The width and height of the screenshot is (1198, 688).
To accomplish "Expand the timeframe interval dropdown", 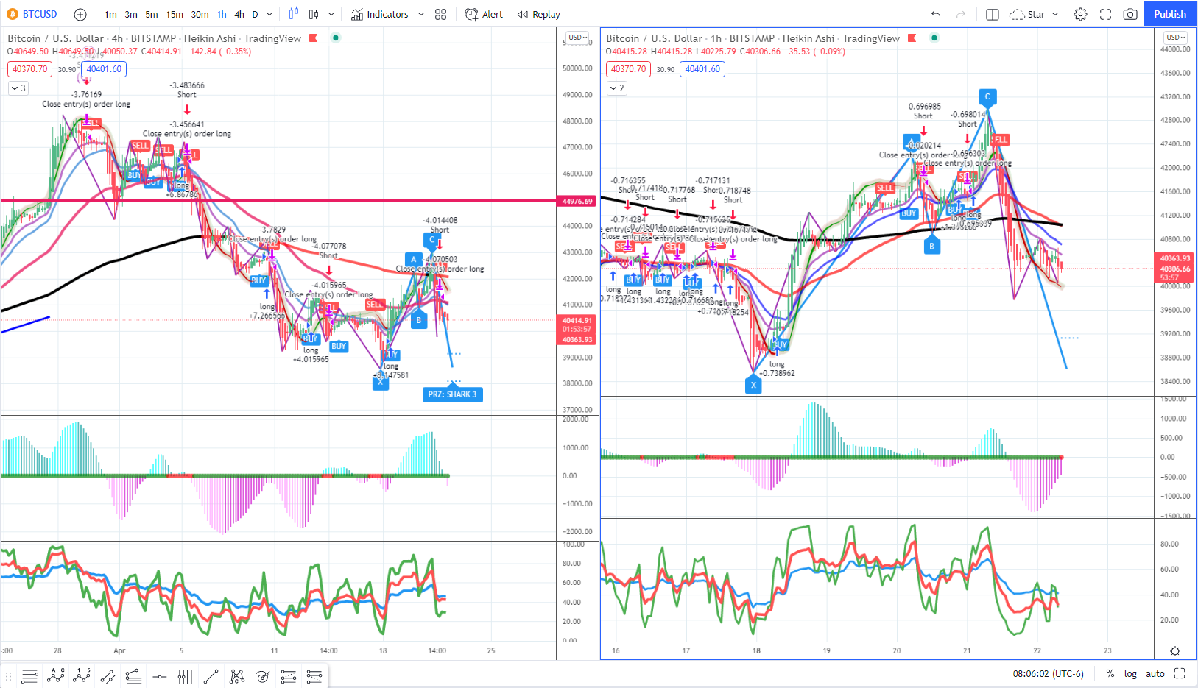I will click(269, 14).
